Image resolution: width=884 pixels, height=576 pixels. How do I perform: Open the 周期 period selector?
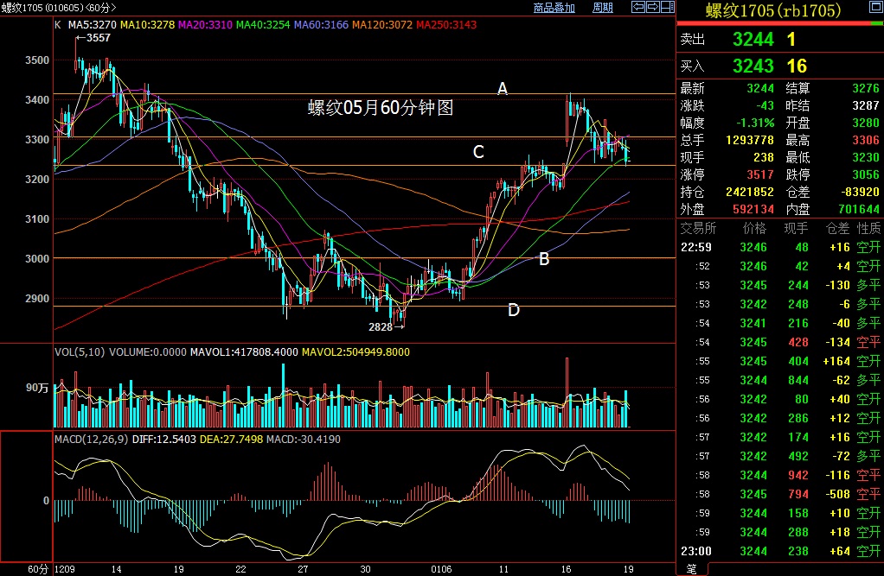pos(602,8)
